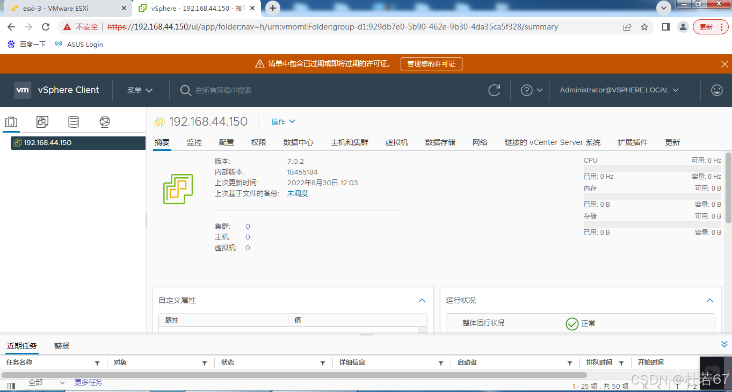Open the 百度一下 bookmark
732x392 pixels.
pos(27,44)
